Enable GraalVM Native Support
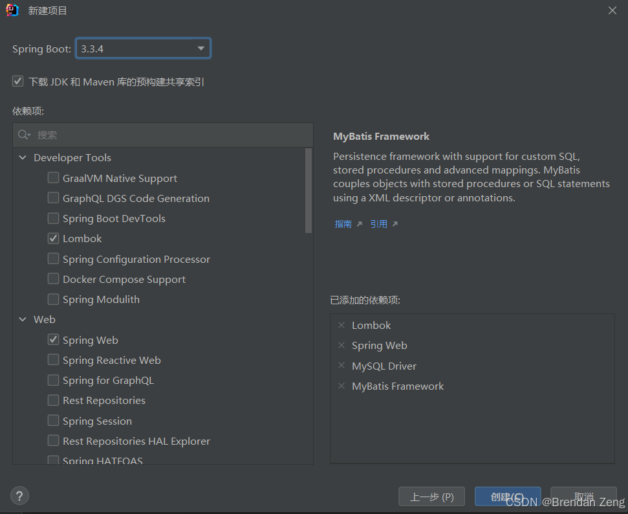628x514 pixels. pyautogui.click(x=53, y=177)
